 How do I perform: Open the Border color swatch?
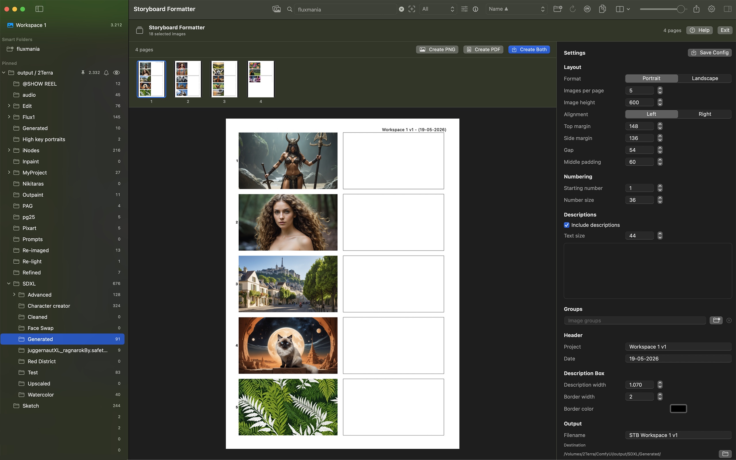[678, 409]
